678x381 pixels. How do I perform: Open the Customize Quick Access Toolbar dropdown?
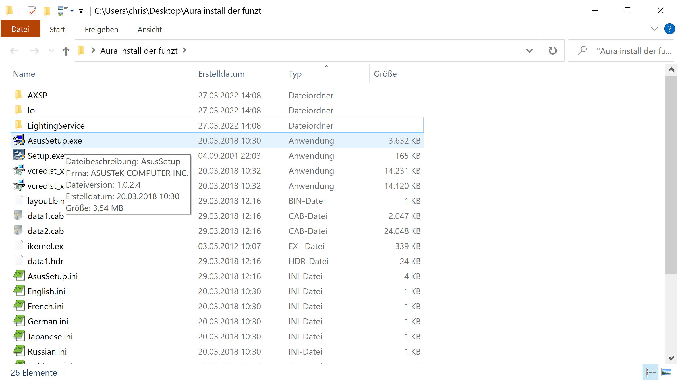[81, 11]
